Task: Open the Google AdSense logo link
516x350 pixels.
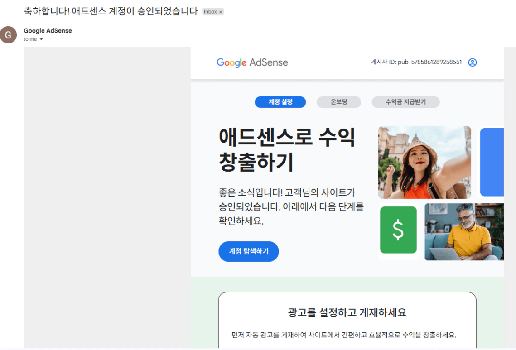Action: pyautogui.click(x=252, y=62)
